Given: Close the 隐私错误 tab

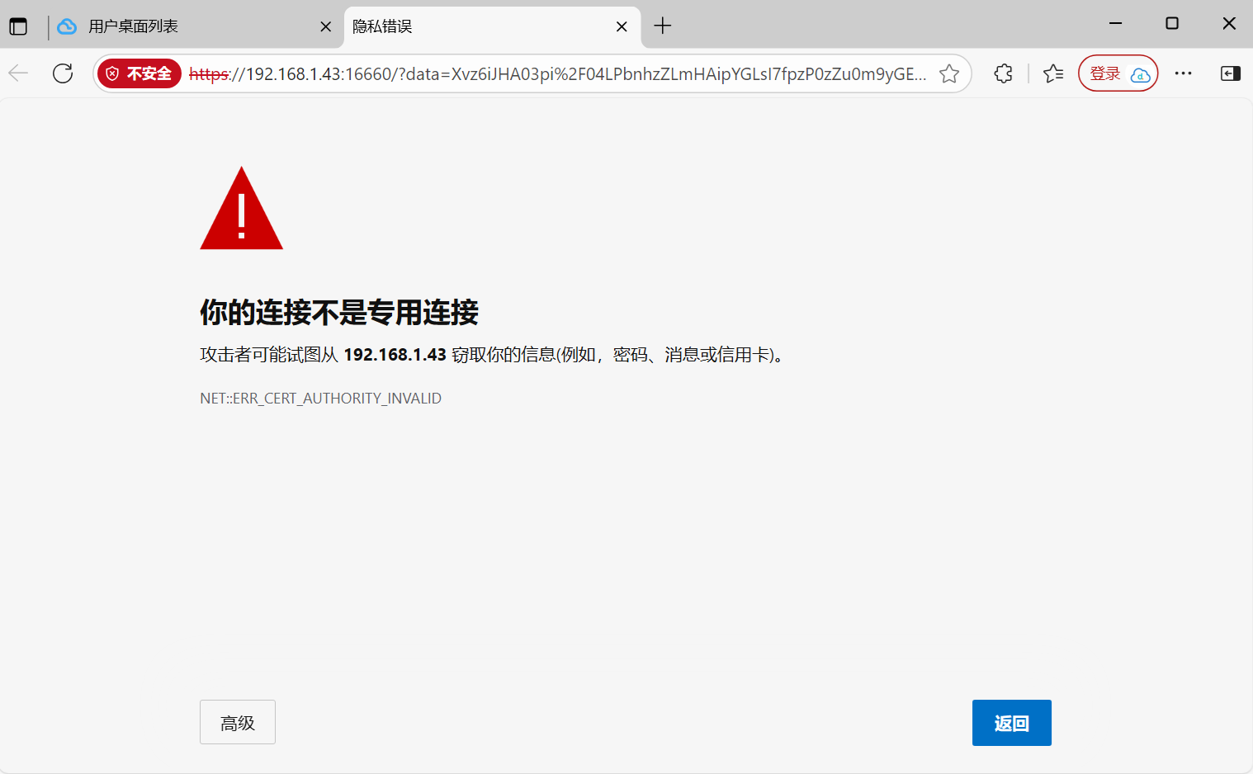Looking at the screenshot, I should (622, 26).
